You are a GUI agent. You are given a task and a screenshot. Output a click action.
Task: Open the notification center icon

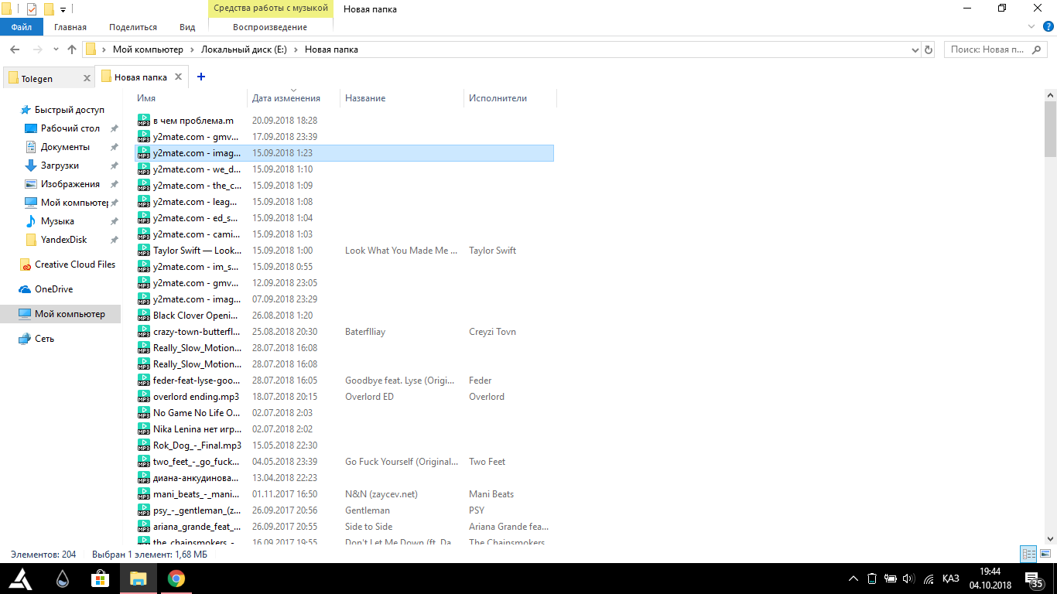1034,580
